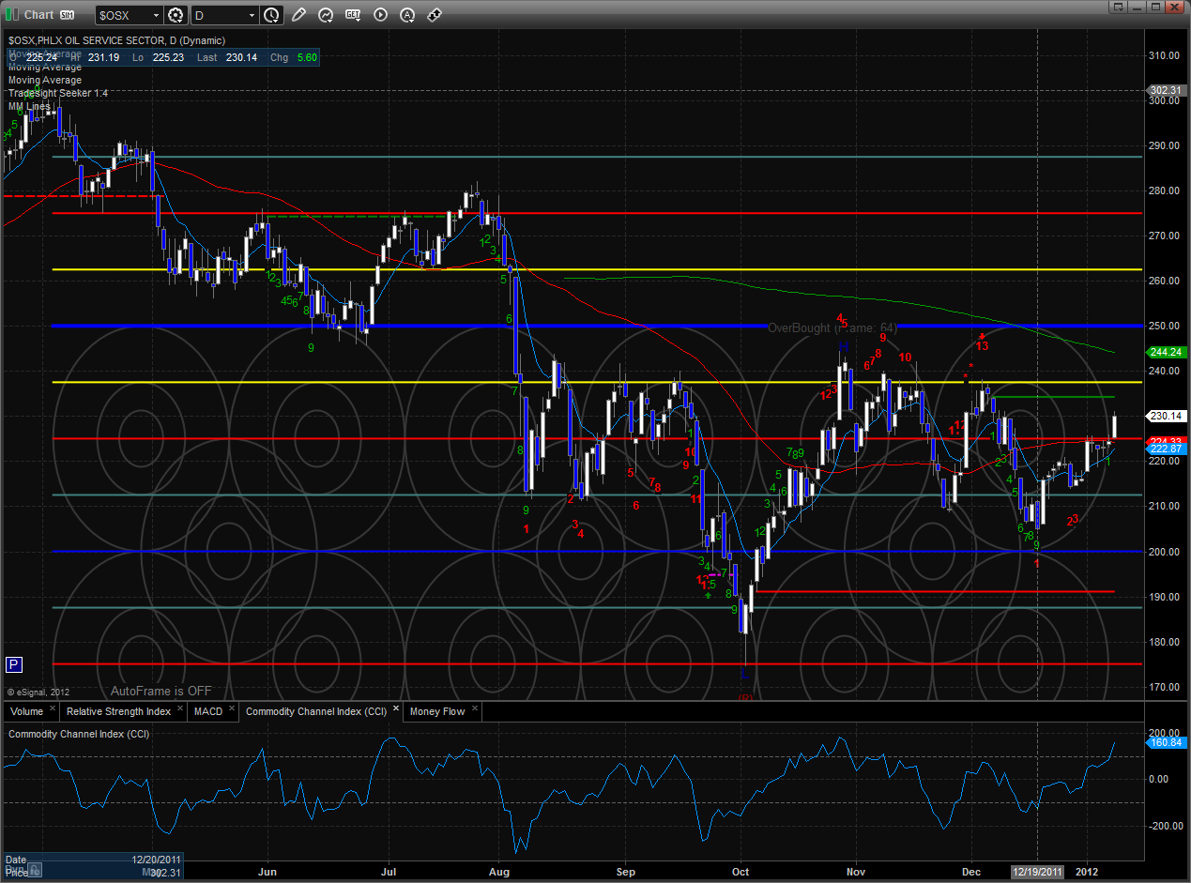Click the 222.87 blue moving average label
Viewport: 1191px width, 883px height.
click(1165, 449)
